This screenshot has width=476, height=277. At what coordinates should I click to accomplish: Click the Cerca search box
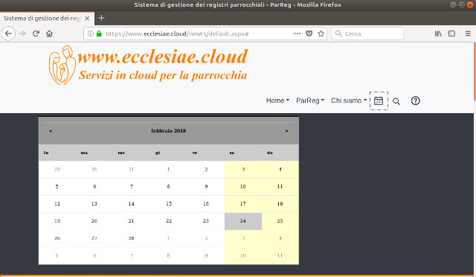(x=367, y=34)
